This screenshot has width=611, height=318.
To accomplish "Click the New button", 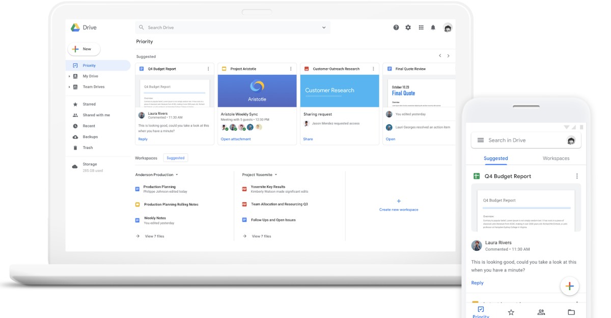I will click(84, 49).
